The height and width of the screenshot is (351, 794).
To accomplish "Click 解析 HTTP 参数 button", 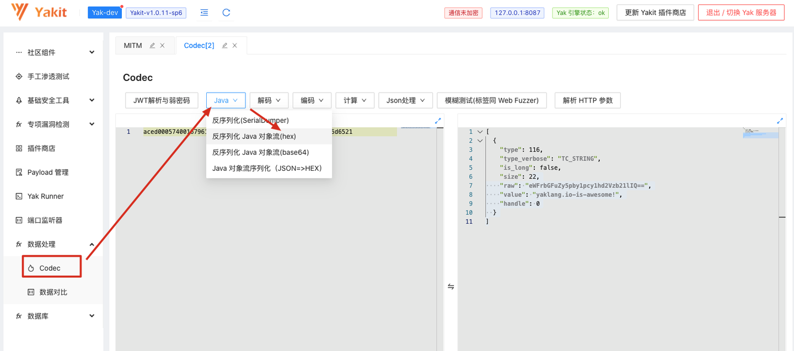I will point(588,100).
